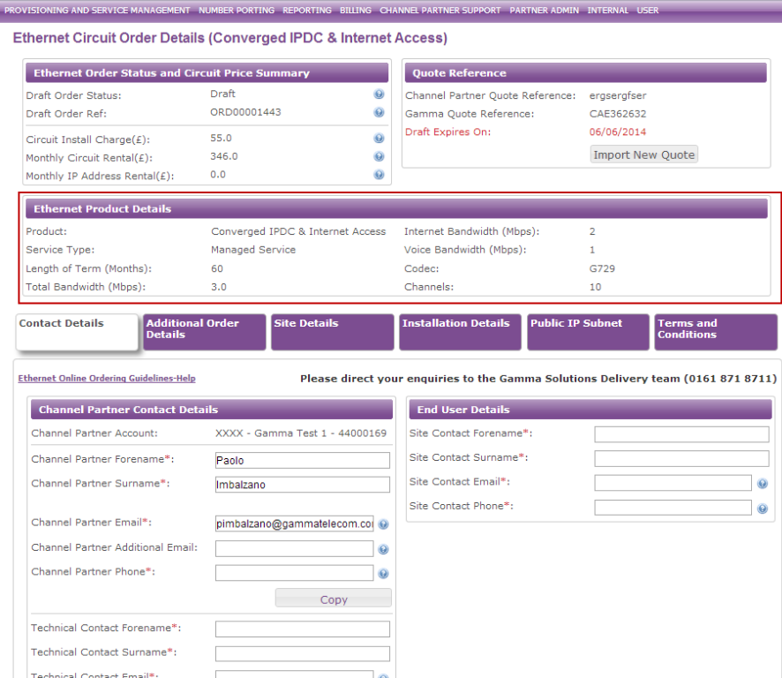
Task: Click quote reference value ergsergfser
Action: (x=618, y=95)
